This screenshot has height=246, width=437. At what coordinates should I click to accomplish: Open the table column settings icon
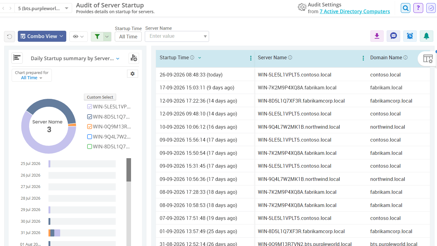click(x=428, y=59)
